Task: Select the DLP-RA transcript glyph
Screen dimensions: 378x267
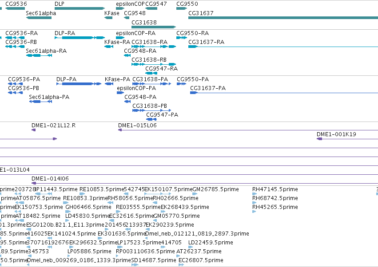Action: click(80, 38)
